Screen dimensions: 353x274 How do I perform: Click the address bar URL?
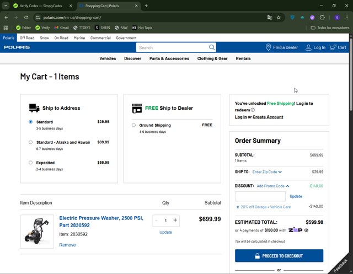coord(72,18)
